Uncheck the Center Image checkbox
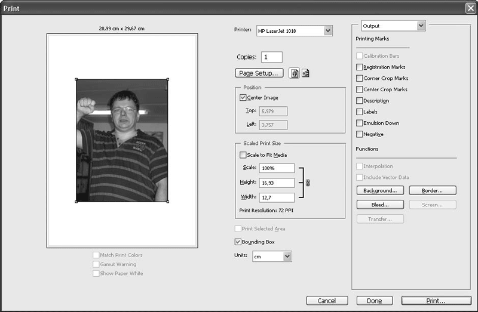The height and width of the screenshot is (312, 478). point(243,98)
